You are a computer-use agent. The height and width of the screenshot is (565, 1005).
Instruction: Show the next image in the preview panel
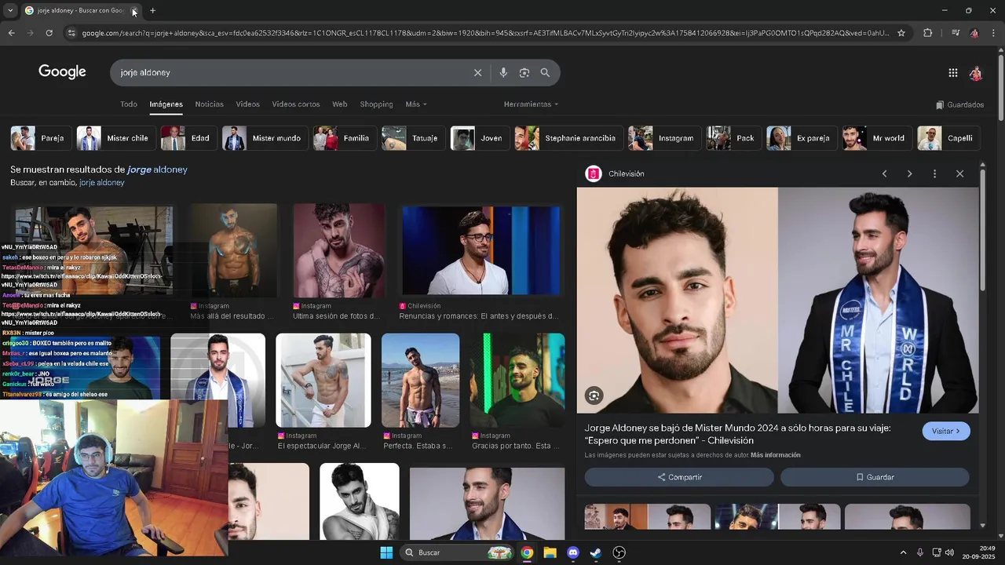[909, 173]
